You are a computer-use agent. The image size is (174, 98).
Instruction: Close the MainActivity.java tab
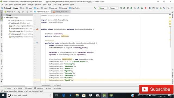point(50,12)
